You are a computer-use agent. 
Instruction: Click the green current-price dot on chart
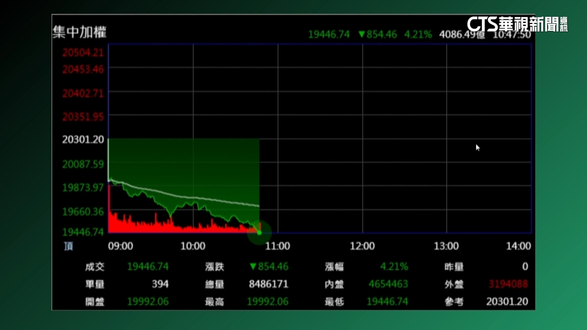coord(259,233)
